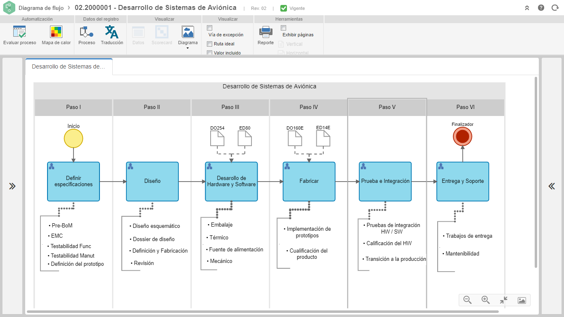Click the image export icon
This screenshot has width=564, height=317.
(521, 300)
